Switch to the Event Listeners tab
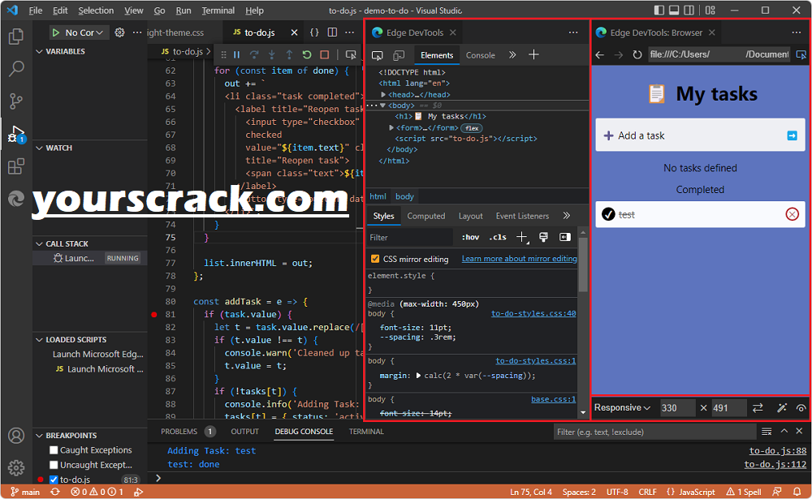 pos(522,216)
